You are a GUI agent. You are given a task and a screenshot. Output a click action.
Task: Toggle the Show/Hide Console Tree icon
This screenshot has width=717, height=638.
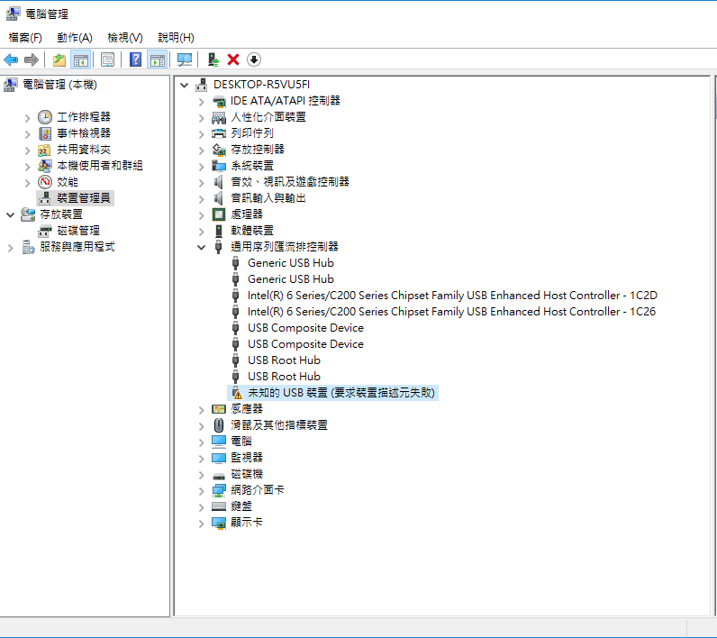(x=80, y=59)
